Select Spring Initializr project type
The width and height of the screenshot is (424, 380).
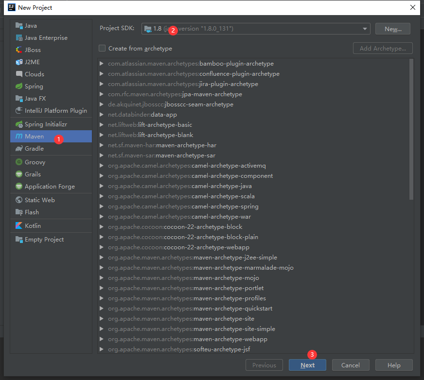pos(51,124)
